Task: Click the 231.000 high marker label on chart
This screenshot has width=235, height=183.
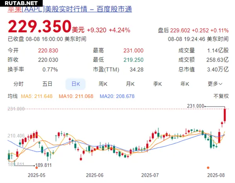Action: coord(195,106)
